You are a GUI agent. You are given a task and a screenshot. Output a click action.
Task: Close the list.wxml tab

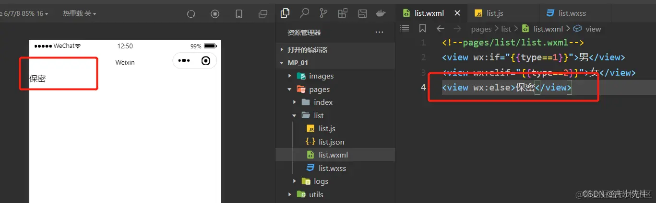click(457, 13)
